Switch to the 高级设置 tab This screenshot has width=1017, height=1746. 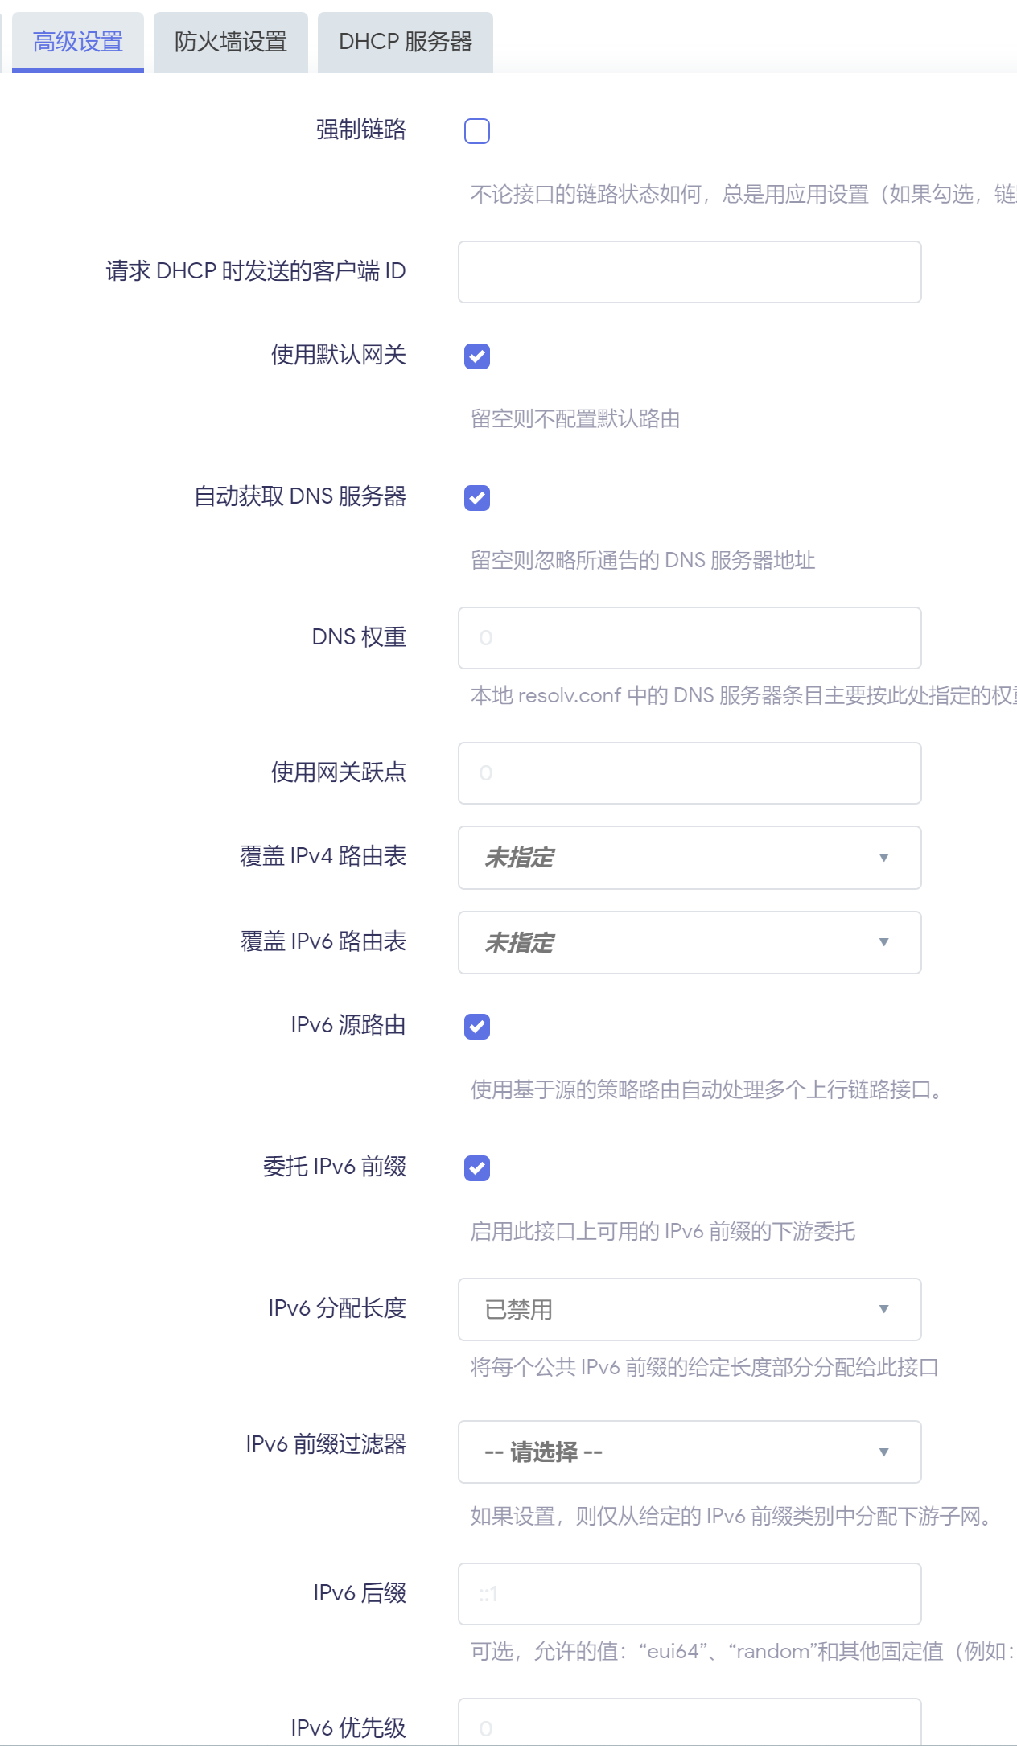(x=78, y=42)
